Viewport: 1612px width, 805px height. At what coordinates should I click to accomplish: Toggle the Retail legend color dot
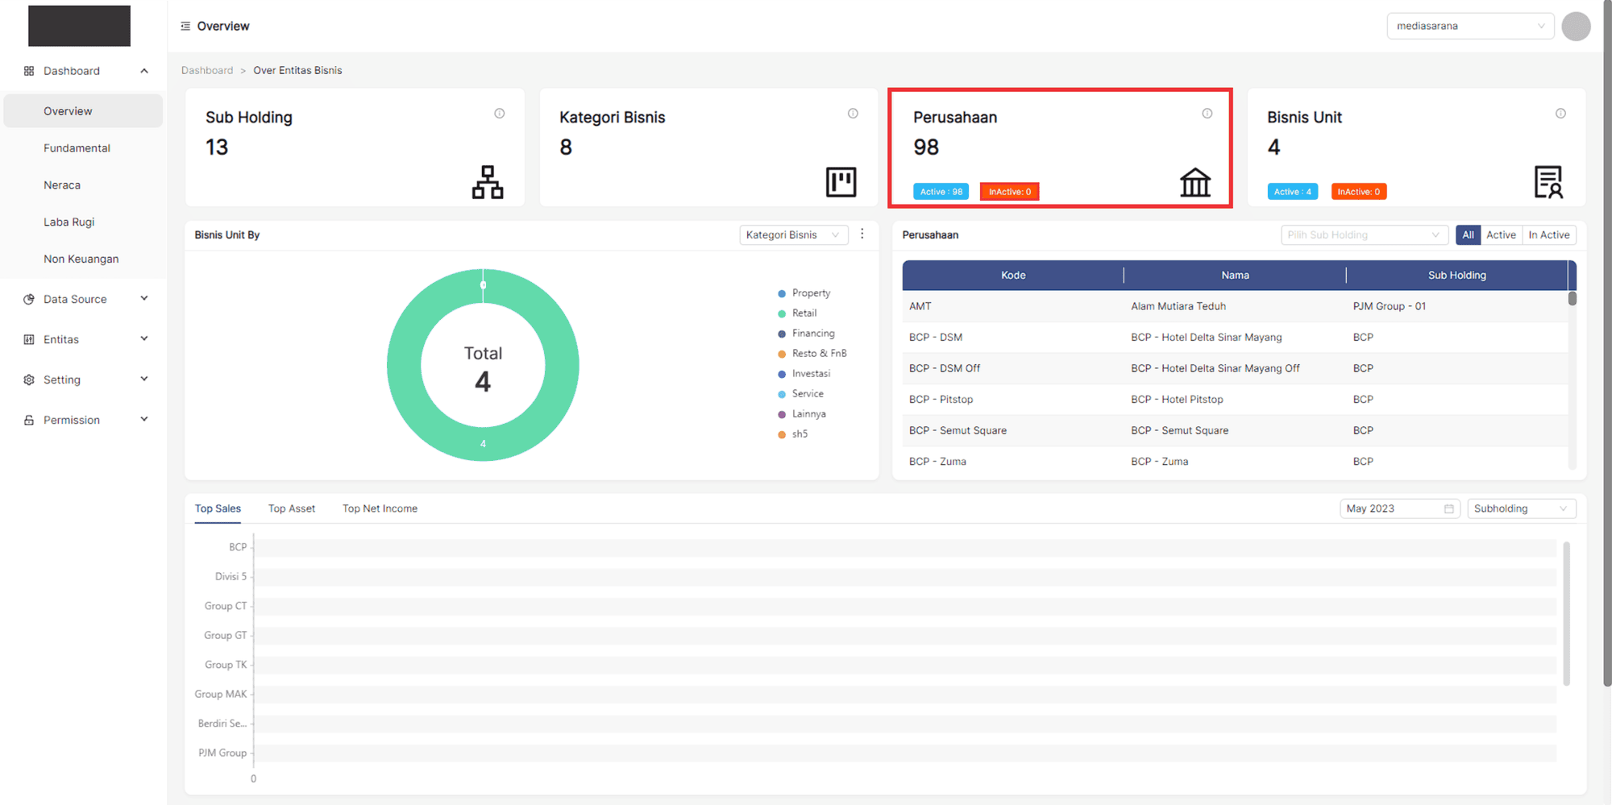pyautogui.click(x=782, y=313)
